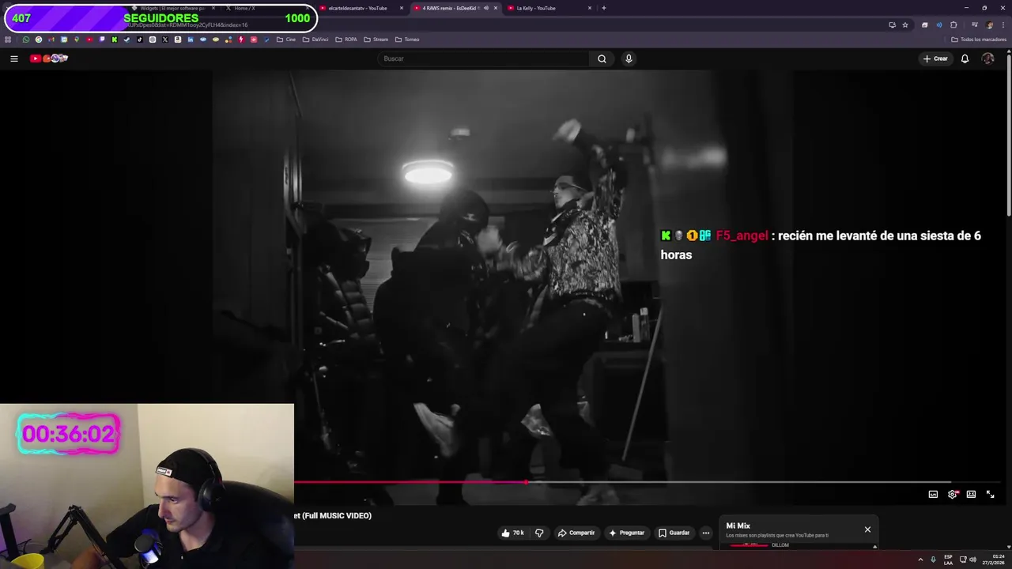Screen dimensions: 1012x569
Task: Open the LinkedIn bookmark icon
Action: (191, 40)
